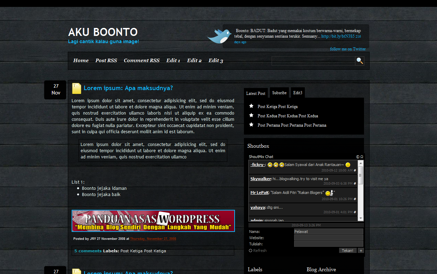Click the smiley emoticon in -fickry- message
The image size is (437, 274).
[348, 165]
